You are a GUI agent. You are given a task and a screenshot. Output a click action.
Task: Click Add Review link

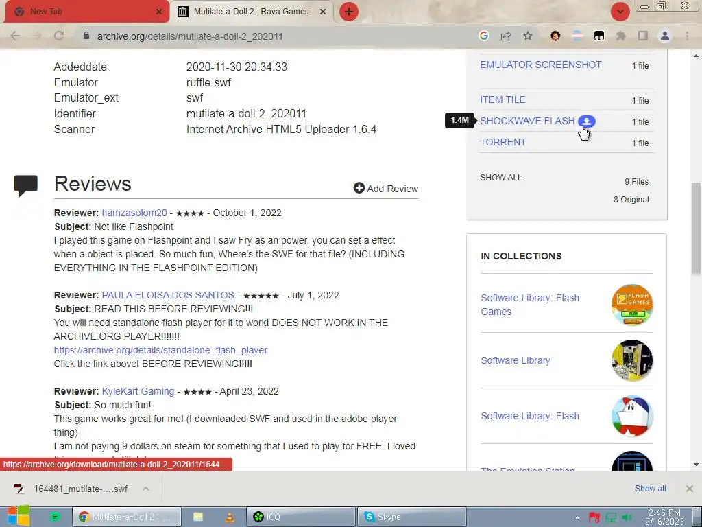(x=392, y=189)
